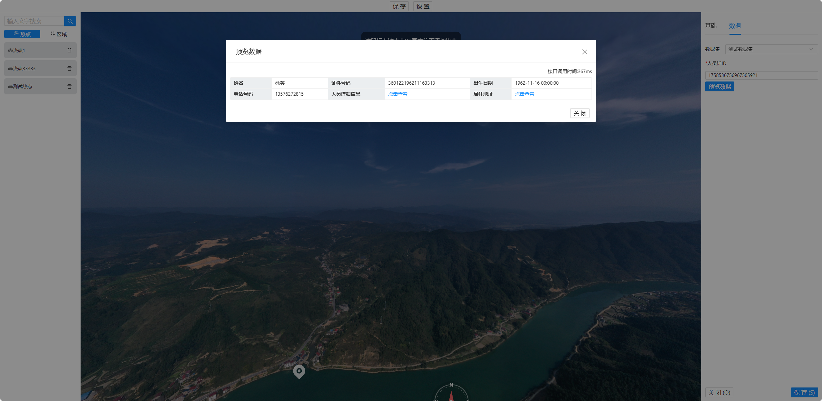
Task: Click the name value 徐美
Action: 280,83
